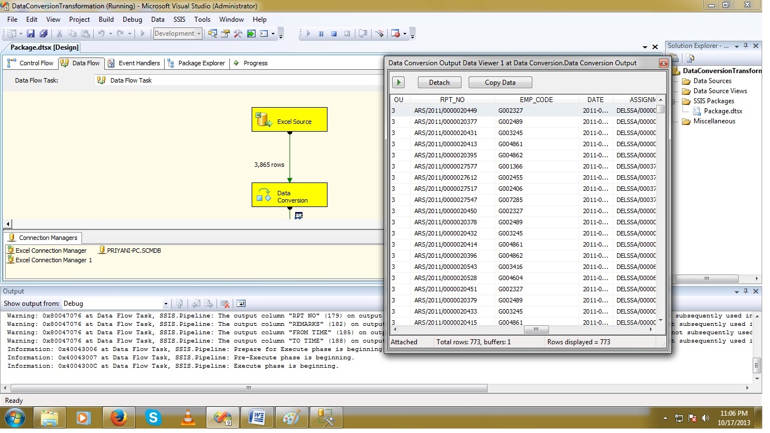The height and width of the screenshot is (433, 770).
Task: Click the Detach button
Action: (439, 83)
